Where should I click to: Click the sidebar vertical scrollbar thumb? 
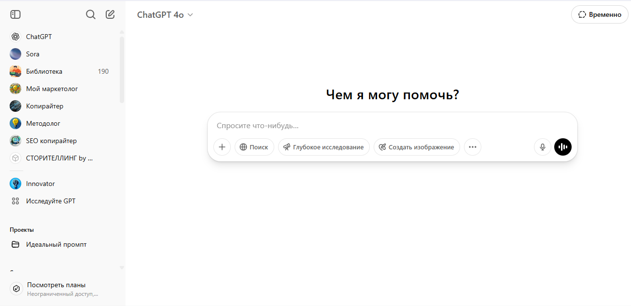(x=122, y=69)
